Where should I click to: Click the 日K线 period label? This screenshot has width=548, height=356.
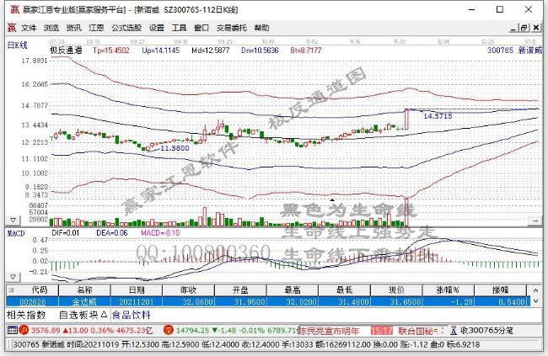coord(18,45)
